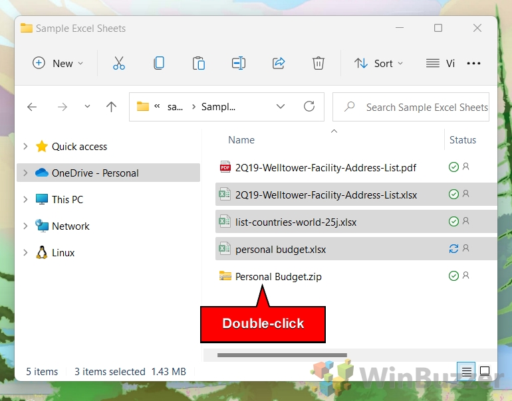Go up one folder level arrow
This screenshot has width=512, height=401.
(x=111, y=107)
